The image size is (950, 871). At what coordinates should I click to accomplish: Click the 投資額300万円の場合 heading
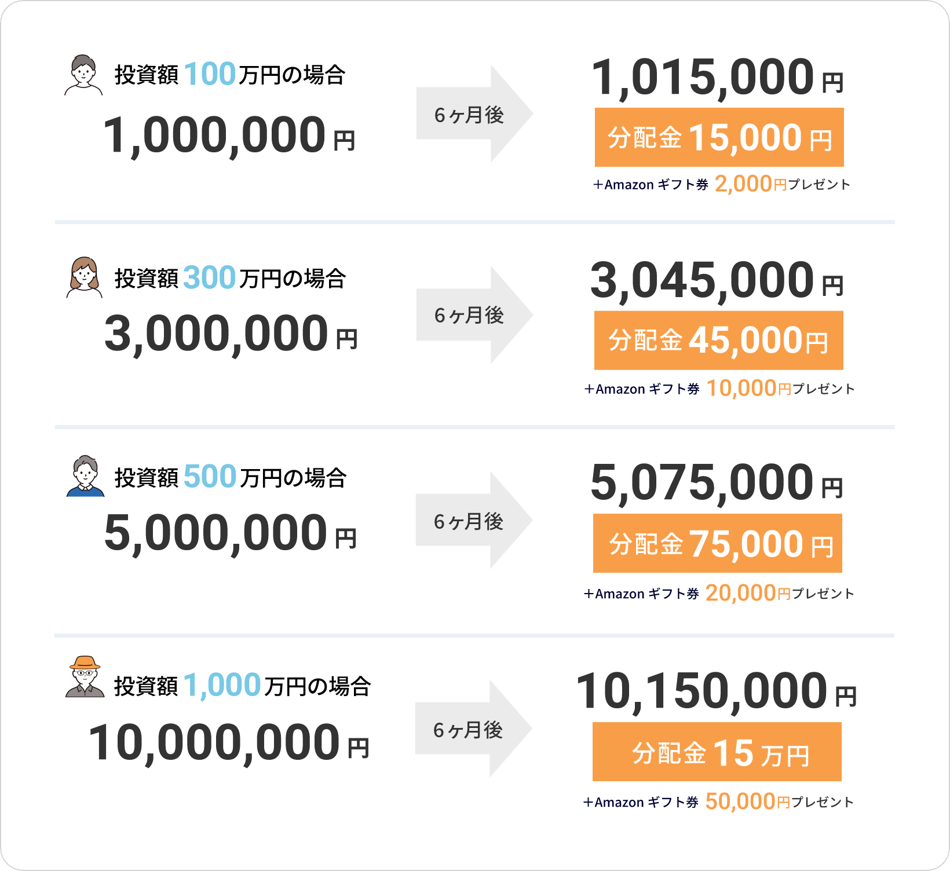230,278
